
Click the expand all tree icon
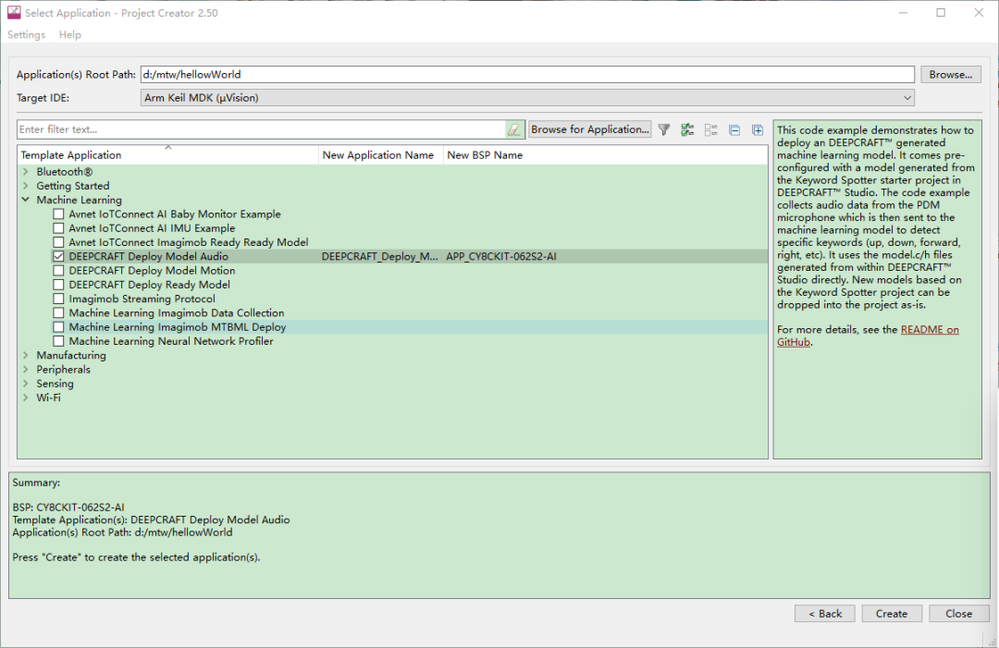coord(758,129)
